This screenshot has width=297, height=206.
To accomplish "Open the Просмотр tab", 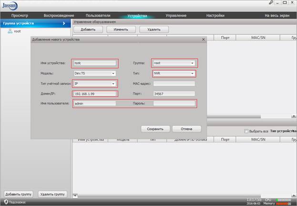I will coord(20,16).
